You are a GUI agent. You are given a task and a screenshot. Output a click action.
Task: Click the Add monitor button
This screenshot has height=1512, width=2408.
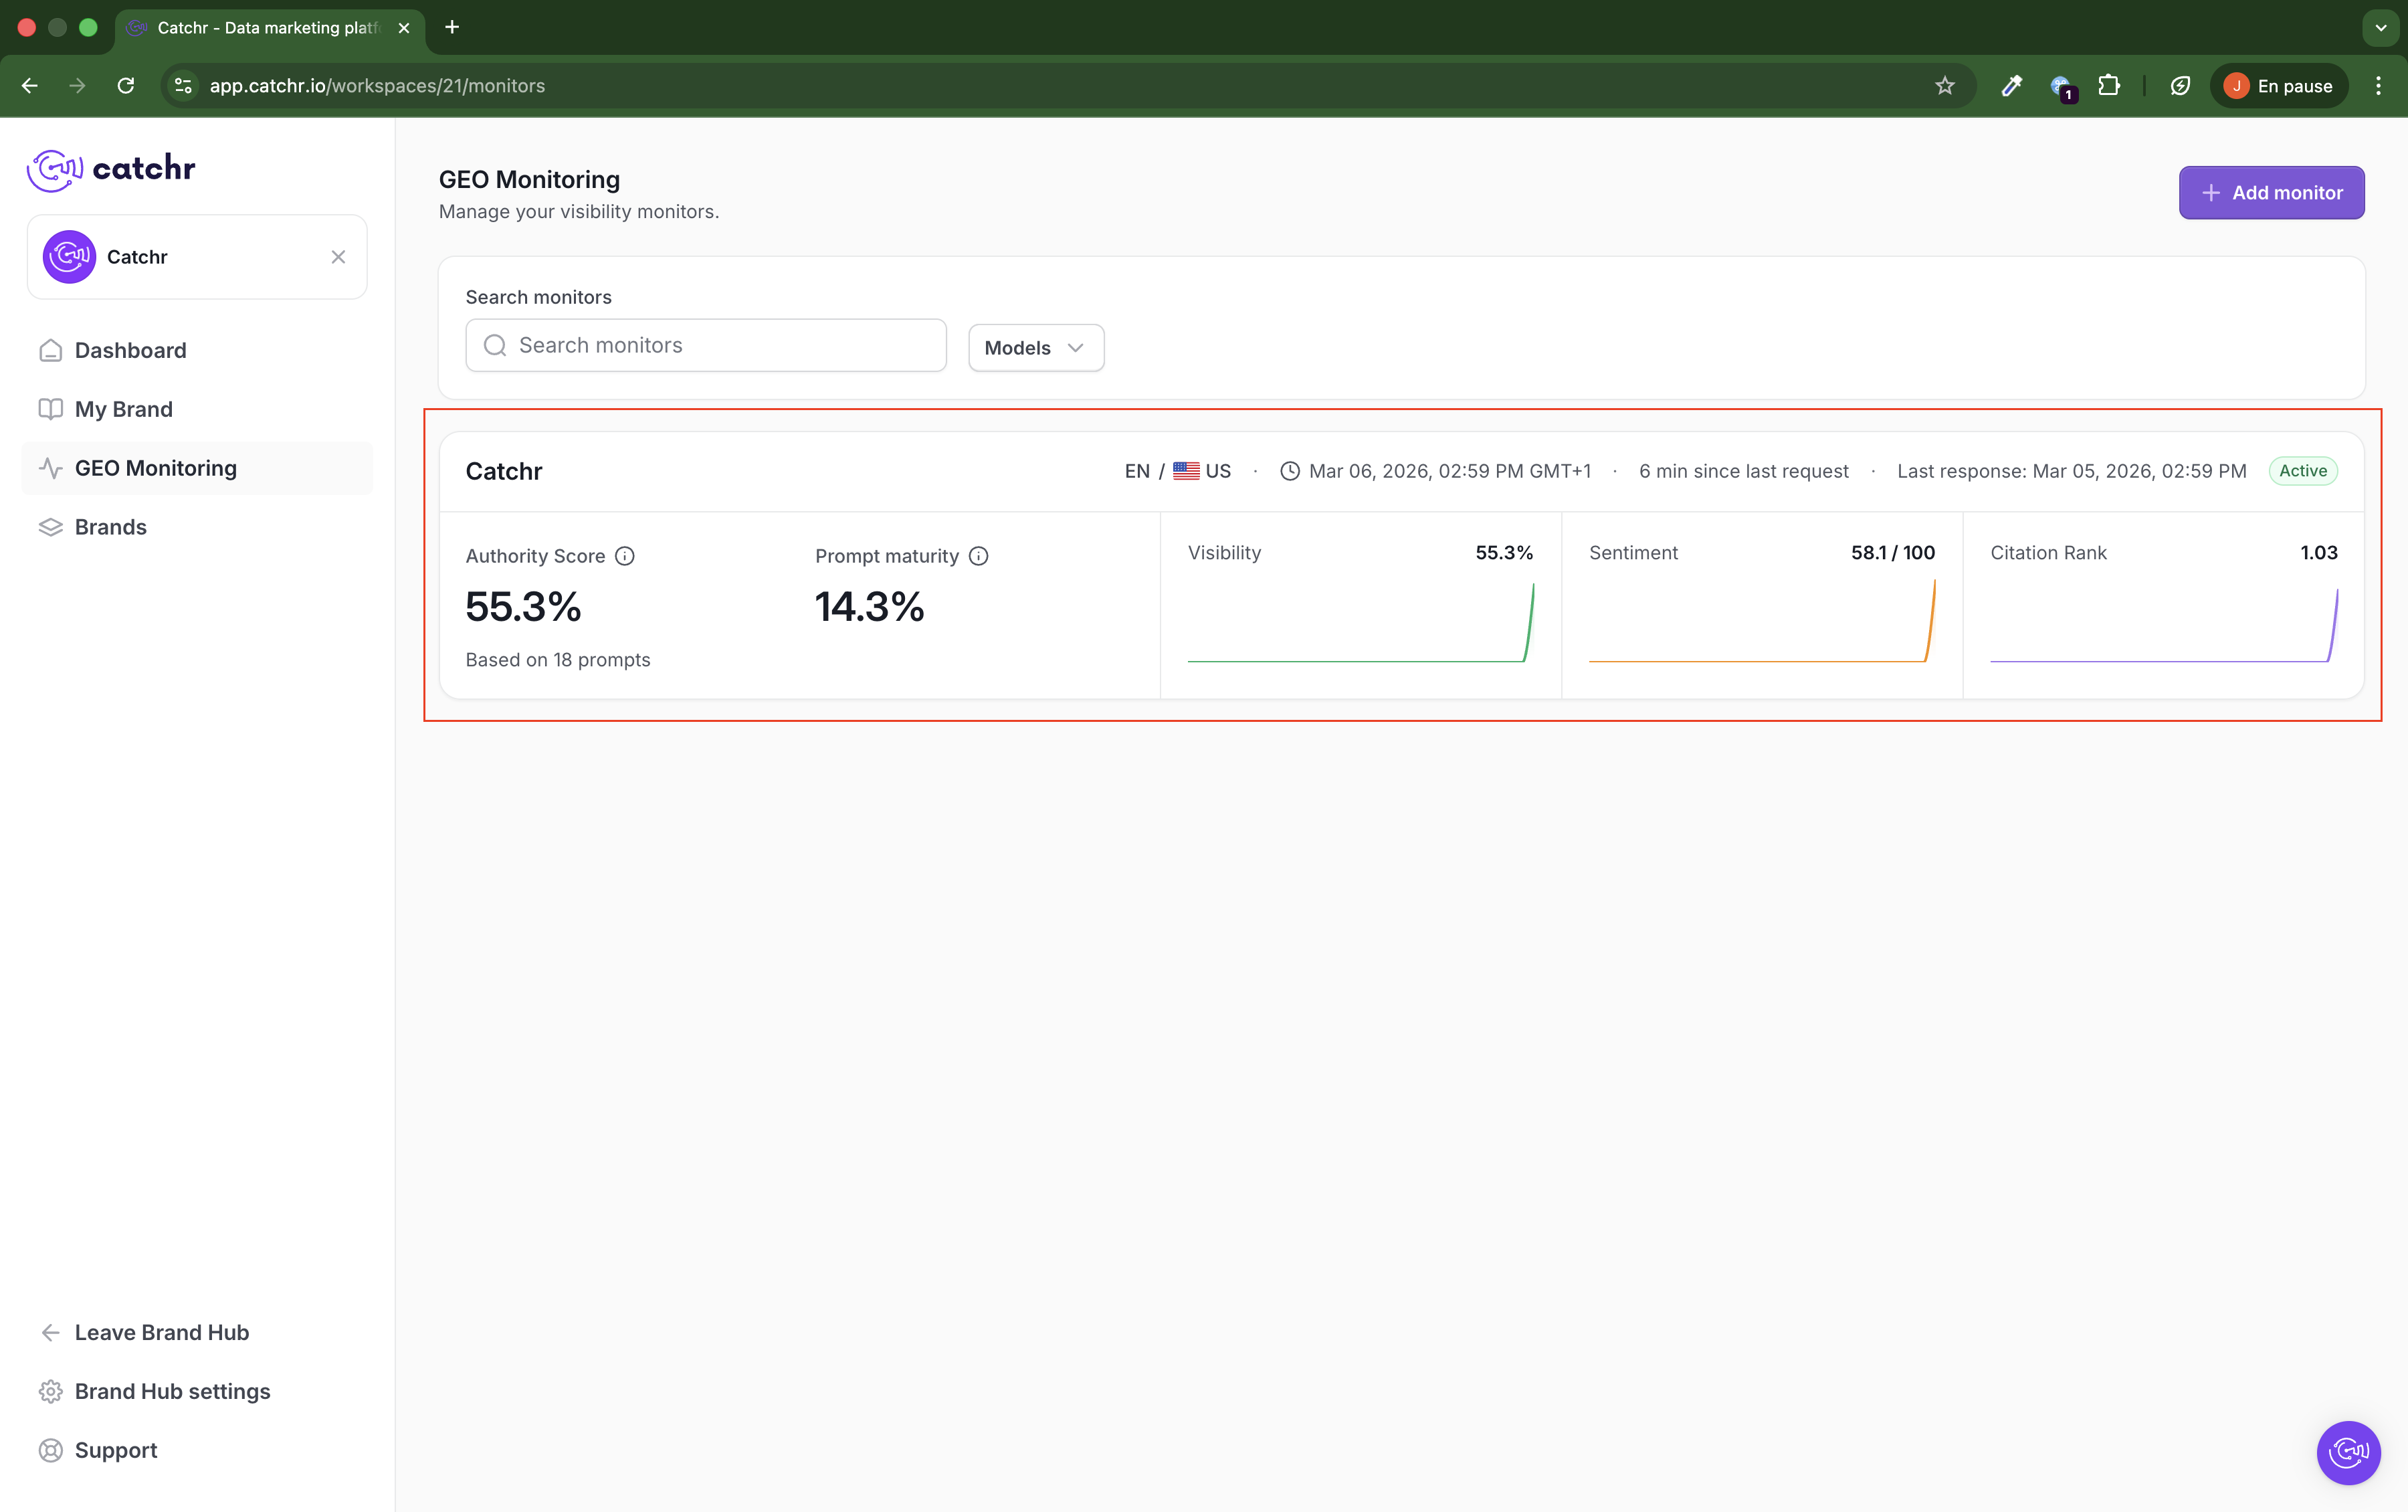(2271, 193)
